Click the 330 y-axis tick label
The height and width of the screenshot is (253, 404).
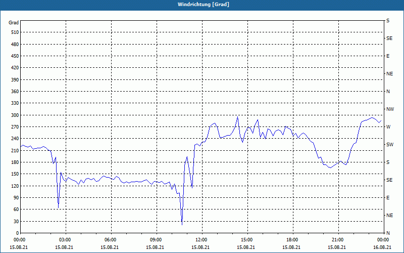point(15,103)
